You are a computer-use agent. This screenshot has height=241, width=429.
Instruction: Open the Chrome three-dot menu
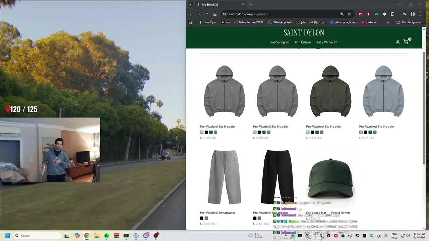[421, 14]
